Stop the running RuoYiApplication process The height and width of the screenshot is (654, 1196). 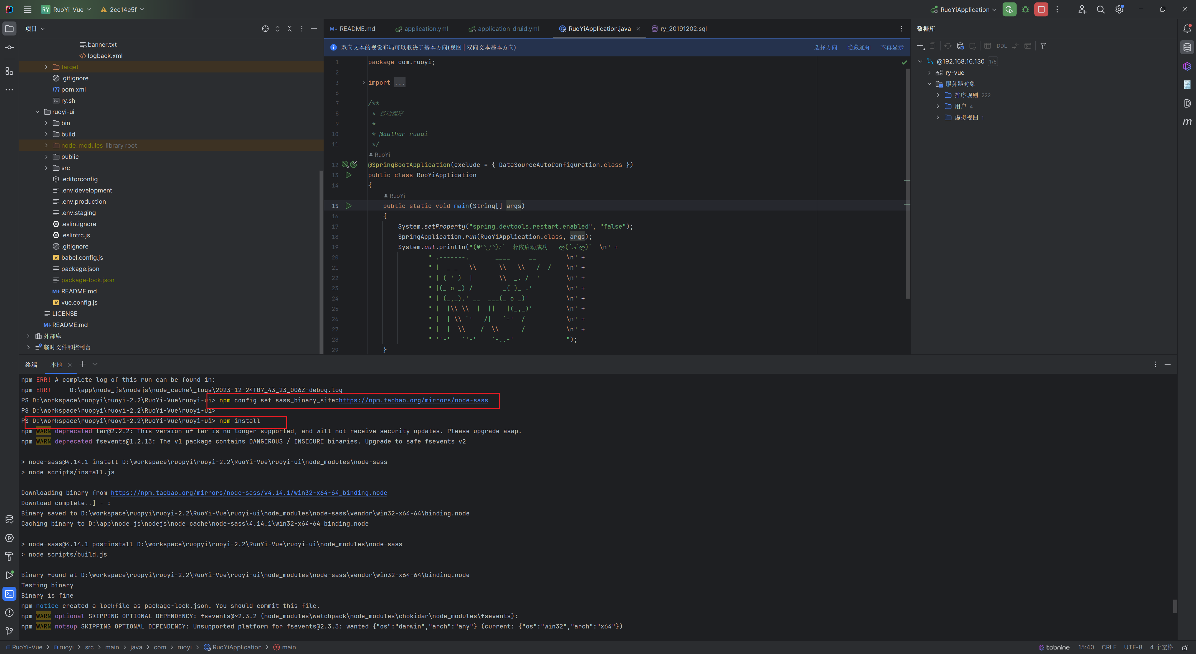pyautogui.click(x=1042, y=9)
